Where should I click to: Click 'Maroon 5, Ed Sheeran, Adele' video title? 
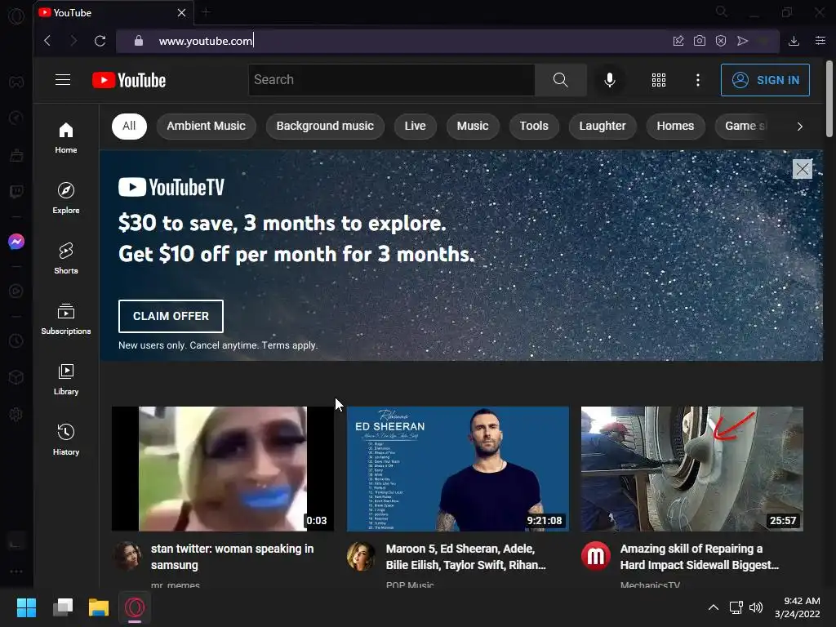465,557
